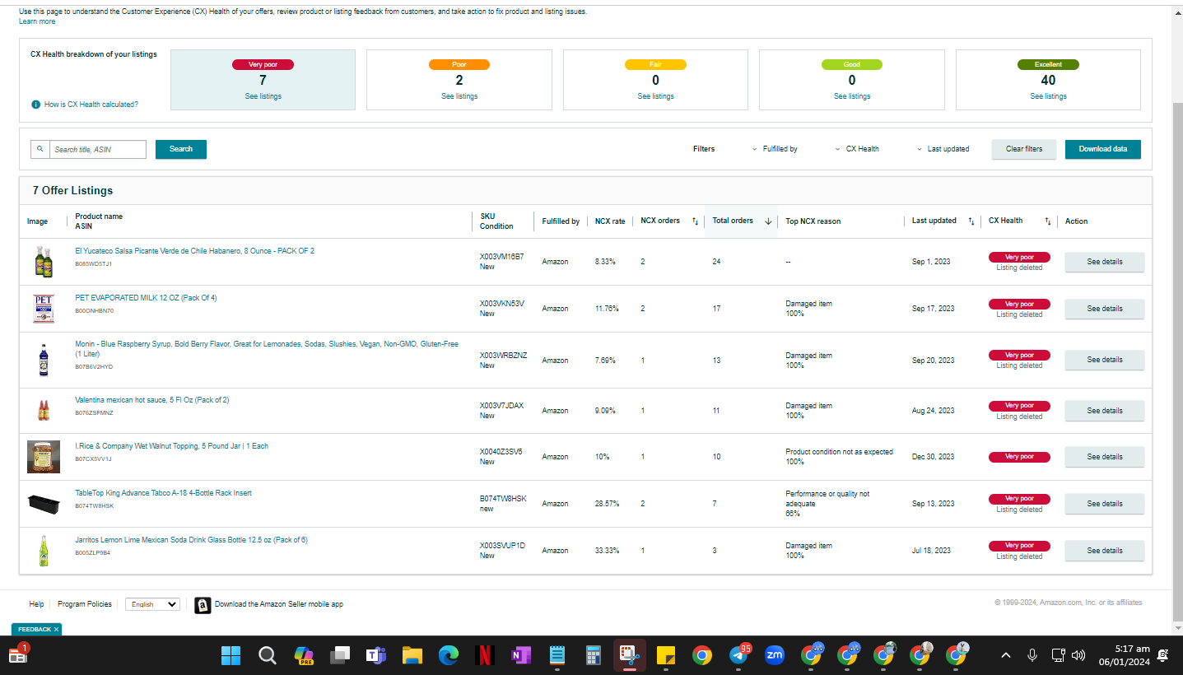Click the sort arrows on Last updated column
Screen dimensions: 1183x675
coord(971,221)
